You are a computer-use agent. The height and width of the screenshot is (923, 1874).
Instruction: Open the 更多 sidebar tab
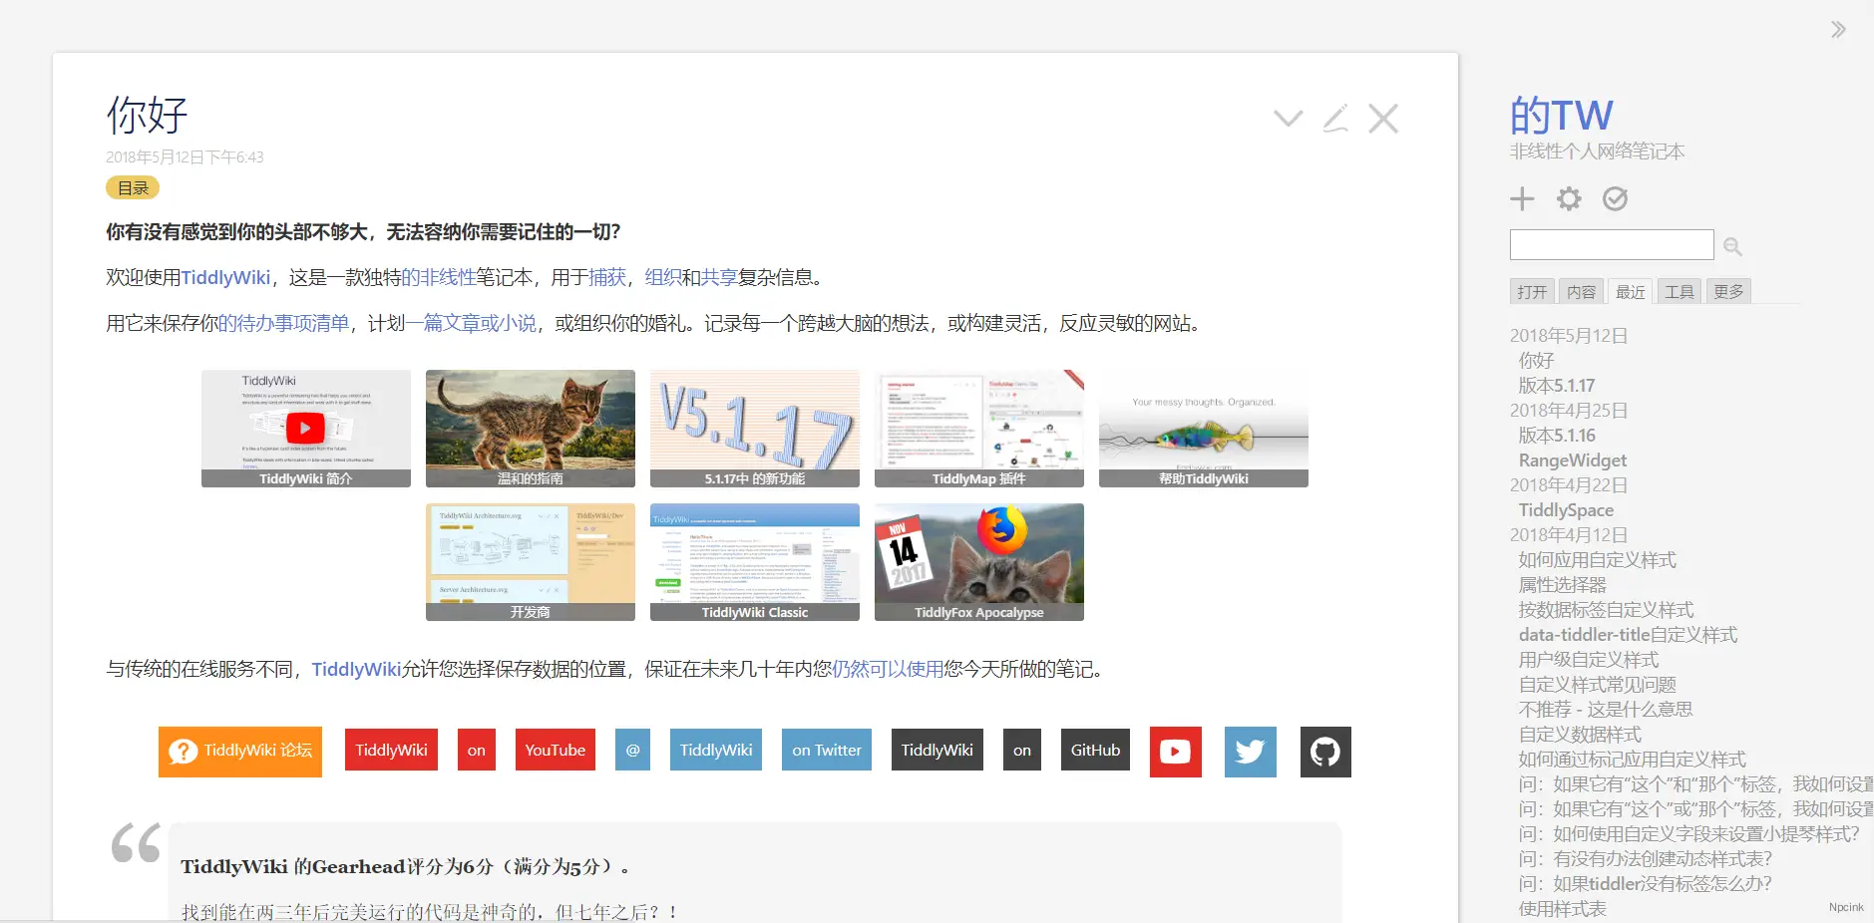click(x=1728, y=291)
